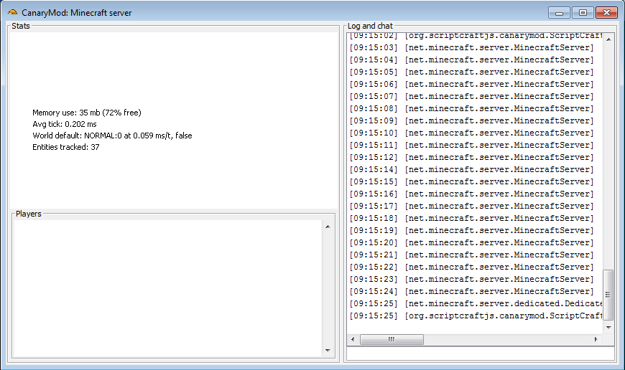Click 'World default: NORMAL:0' stats line

tap(112, 136)
